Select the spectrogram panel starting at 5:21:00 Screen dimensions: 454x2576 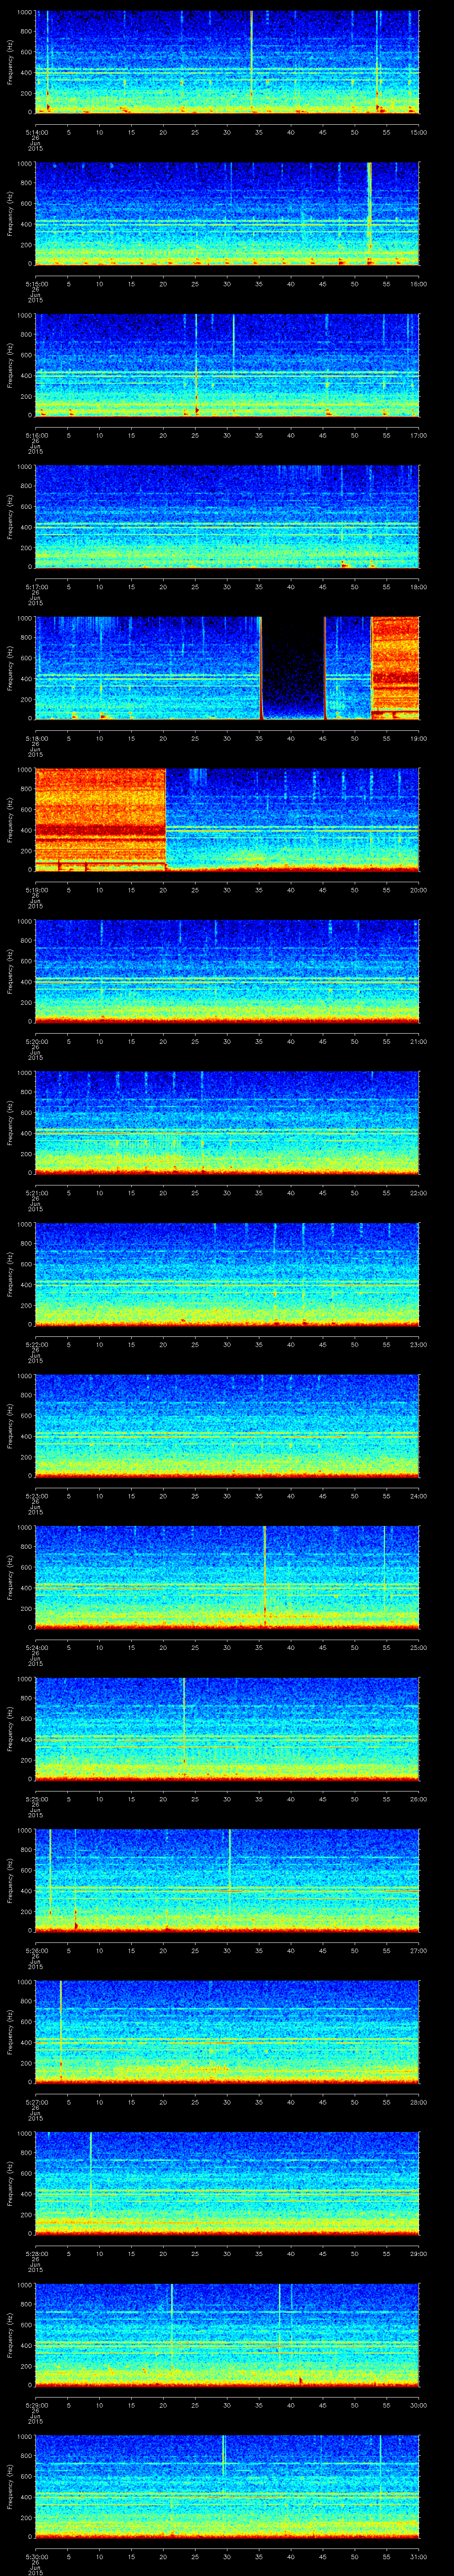tap(227, 1123)
